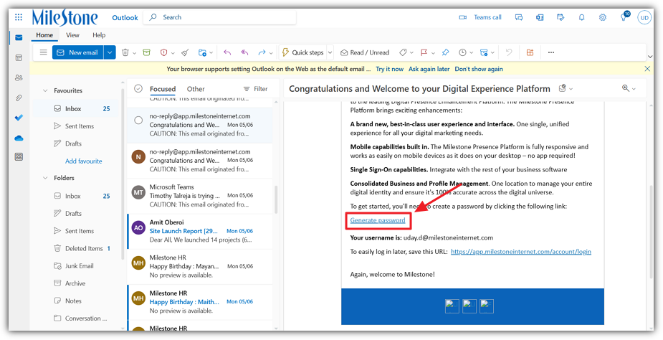Open the Quick steps dropdown arrow

(x=330, y=53)
